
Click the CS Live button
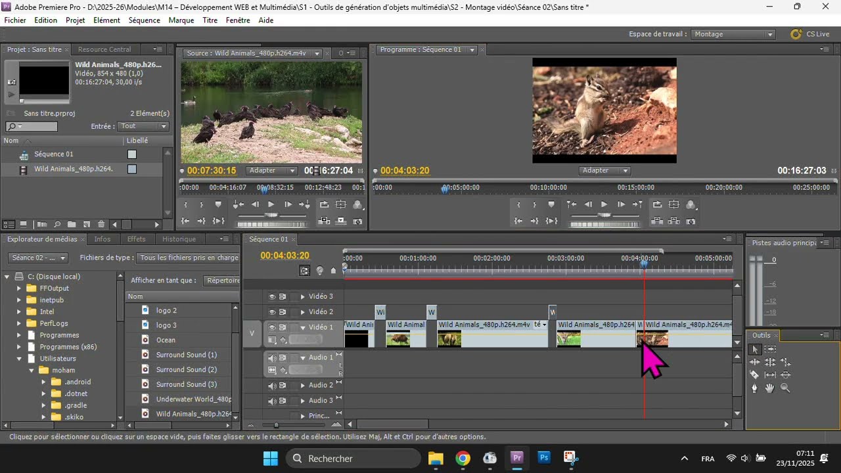pos(810,34)
